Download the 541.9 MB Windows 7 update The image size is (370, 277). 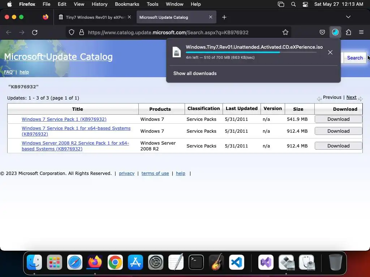click(338, 119)
